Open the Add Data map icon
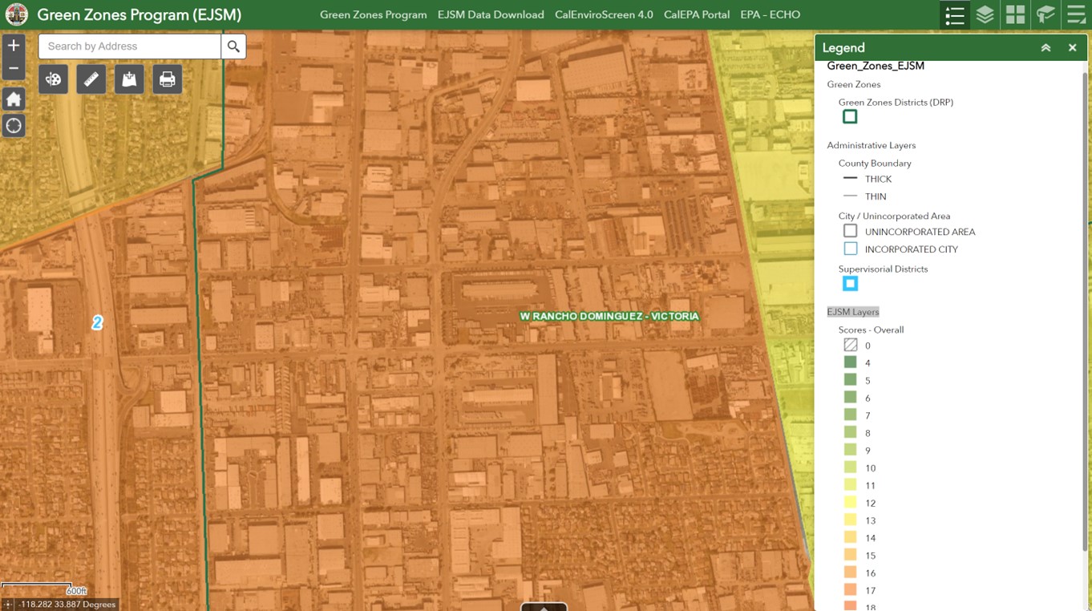Image resolution: width=1092 pixels, height=611 pixels. 128,79
